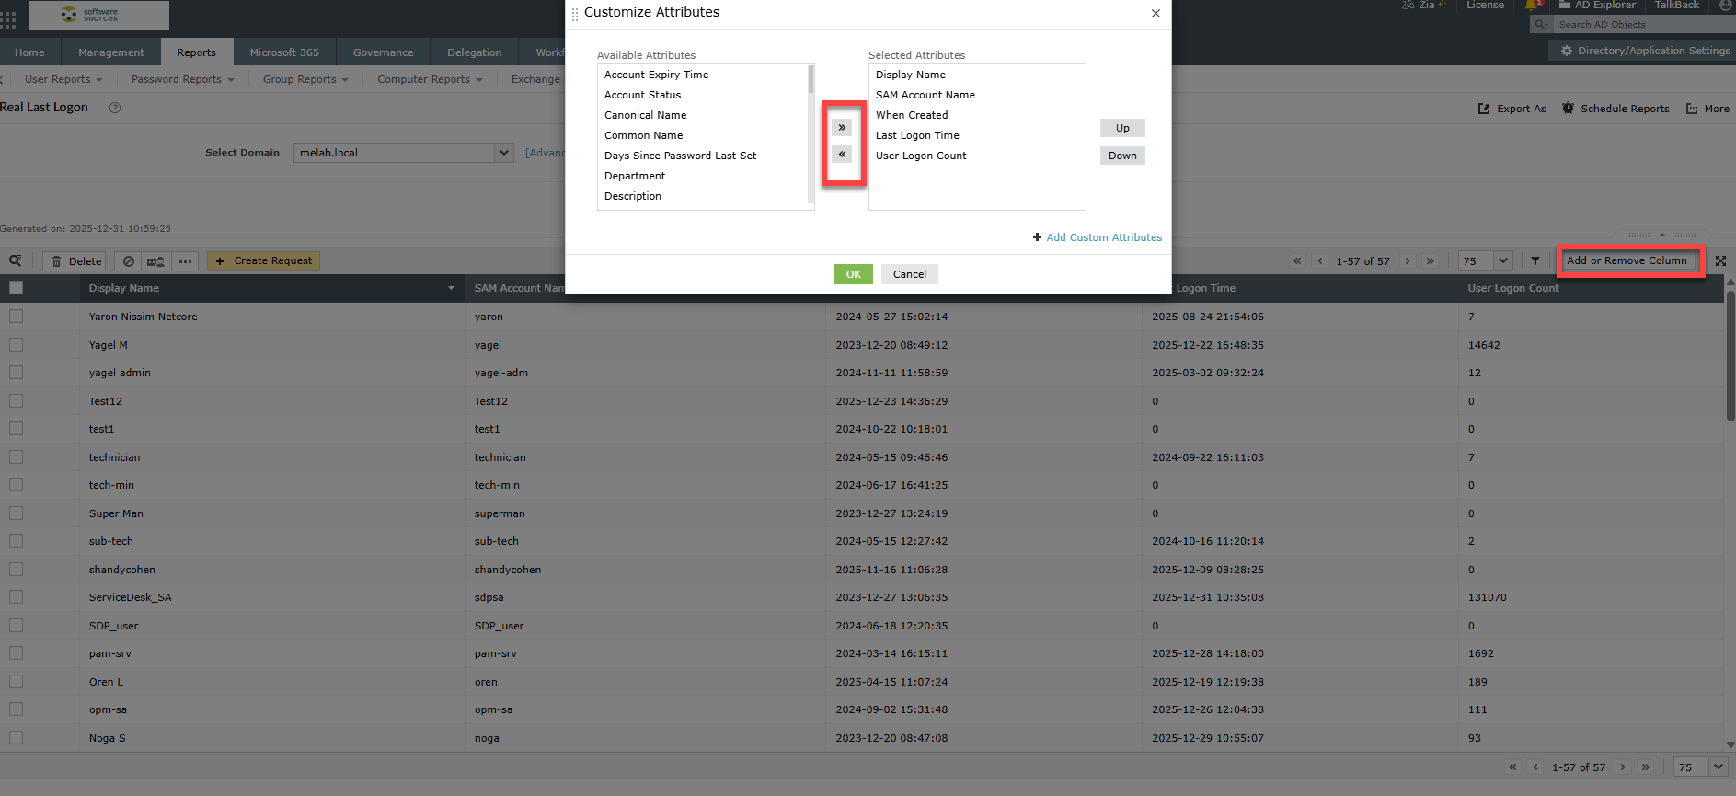The height and width of the screenshot is (796, 1736).
Task: Click the search magnifier icon above table
Action: pyautogui.click(x=16, y=261)
